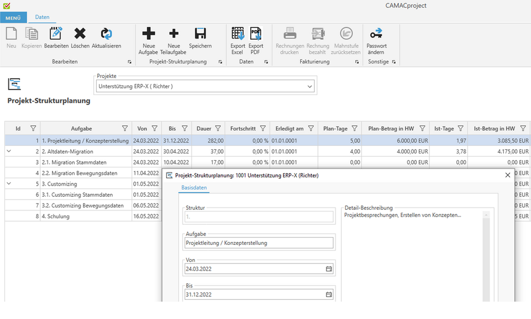Select the Basisdaten dialog tab
The width and height of the screenshot is (531, 319).
[194, 188]
